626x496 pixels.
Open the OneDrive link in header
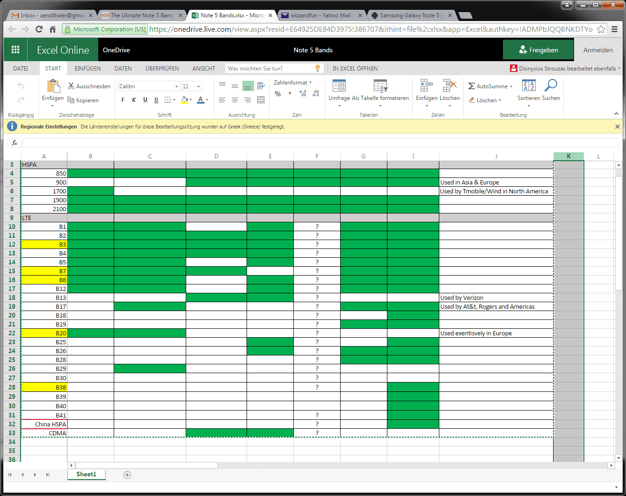coord(116,50)
